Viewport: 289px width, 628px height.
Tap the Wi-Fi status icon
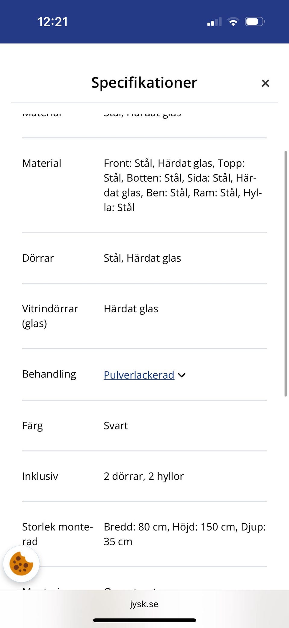[233, 22]
